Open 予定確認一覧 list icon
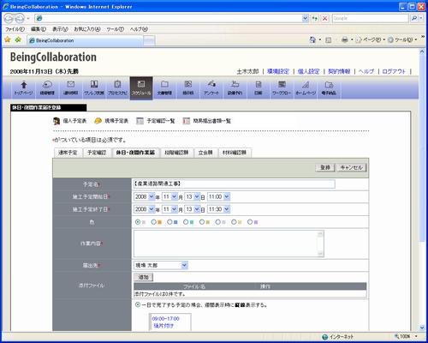 coord(140,121)
